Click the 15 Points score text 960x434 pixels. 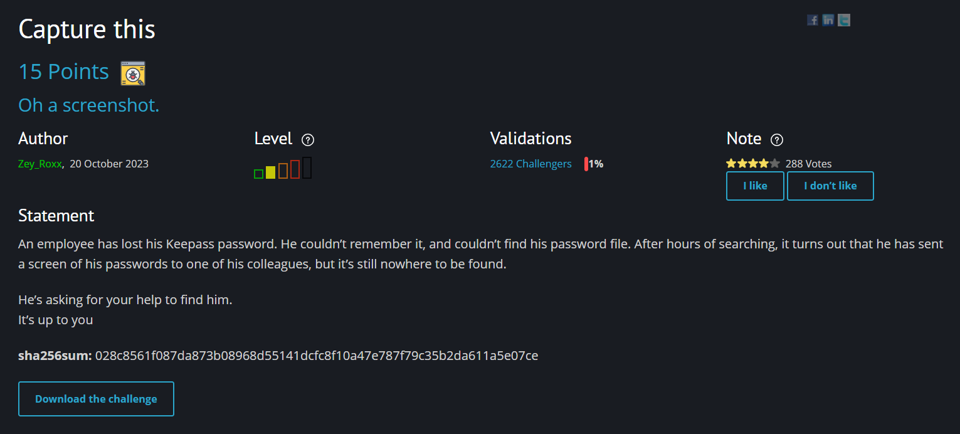64,71
